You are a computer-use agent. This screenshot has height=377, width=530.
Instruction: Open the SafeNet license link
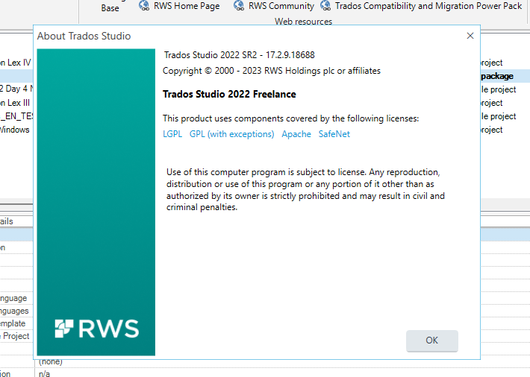click(x=334, y=134)
